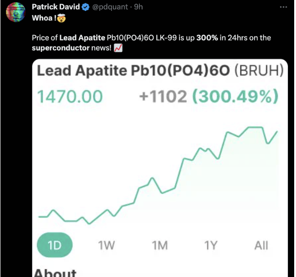Image resolution: width=296 pixels, height=277 pixels.
Task: Click the peak of the price line
Action: point(255,128)
